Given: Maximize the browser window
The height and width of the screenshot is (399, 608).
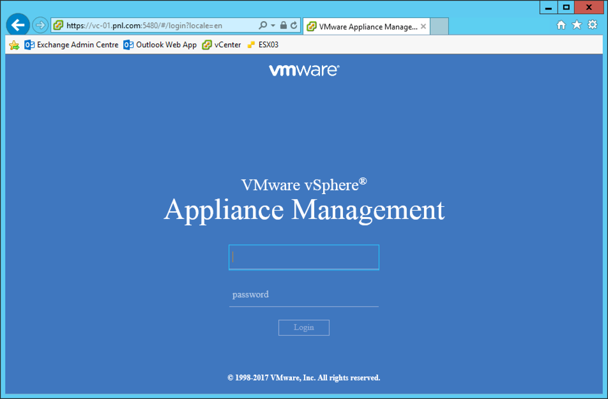Looking at the screenshot, I should point(566,7).
